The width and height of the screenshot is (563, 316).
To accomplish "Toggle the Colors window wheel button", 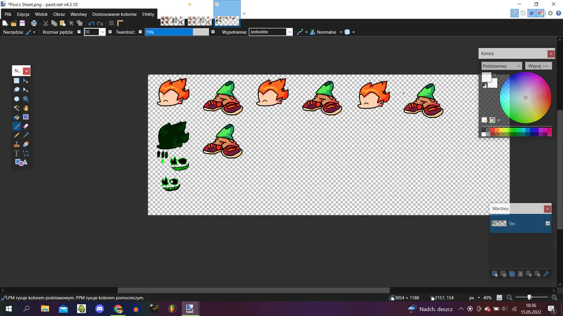I will 540,13.
